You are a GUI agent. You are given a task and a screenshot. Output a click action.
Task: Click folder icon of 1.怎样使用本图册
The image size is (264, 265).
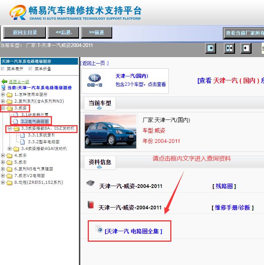point(9,94)
